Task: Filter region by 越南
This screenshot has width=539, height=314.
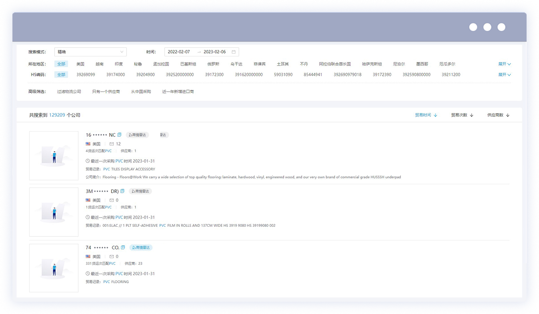Action: [x=99, y=64]
